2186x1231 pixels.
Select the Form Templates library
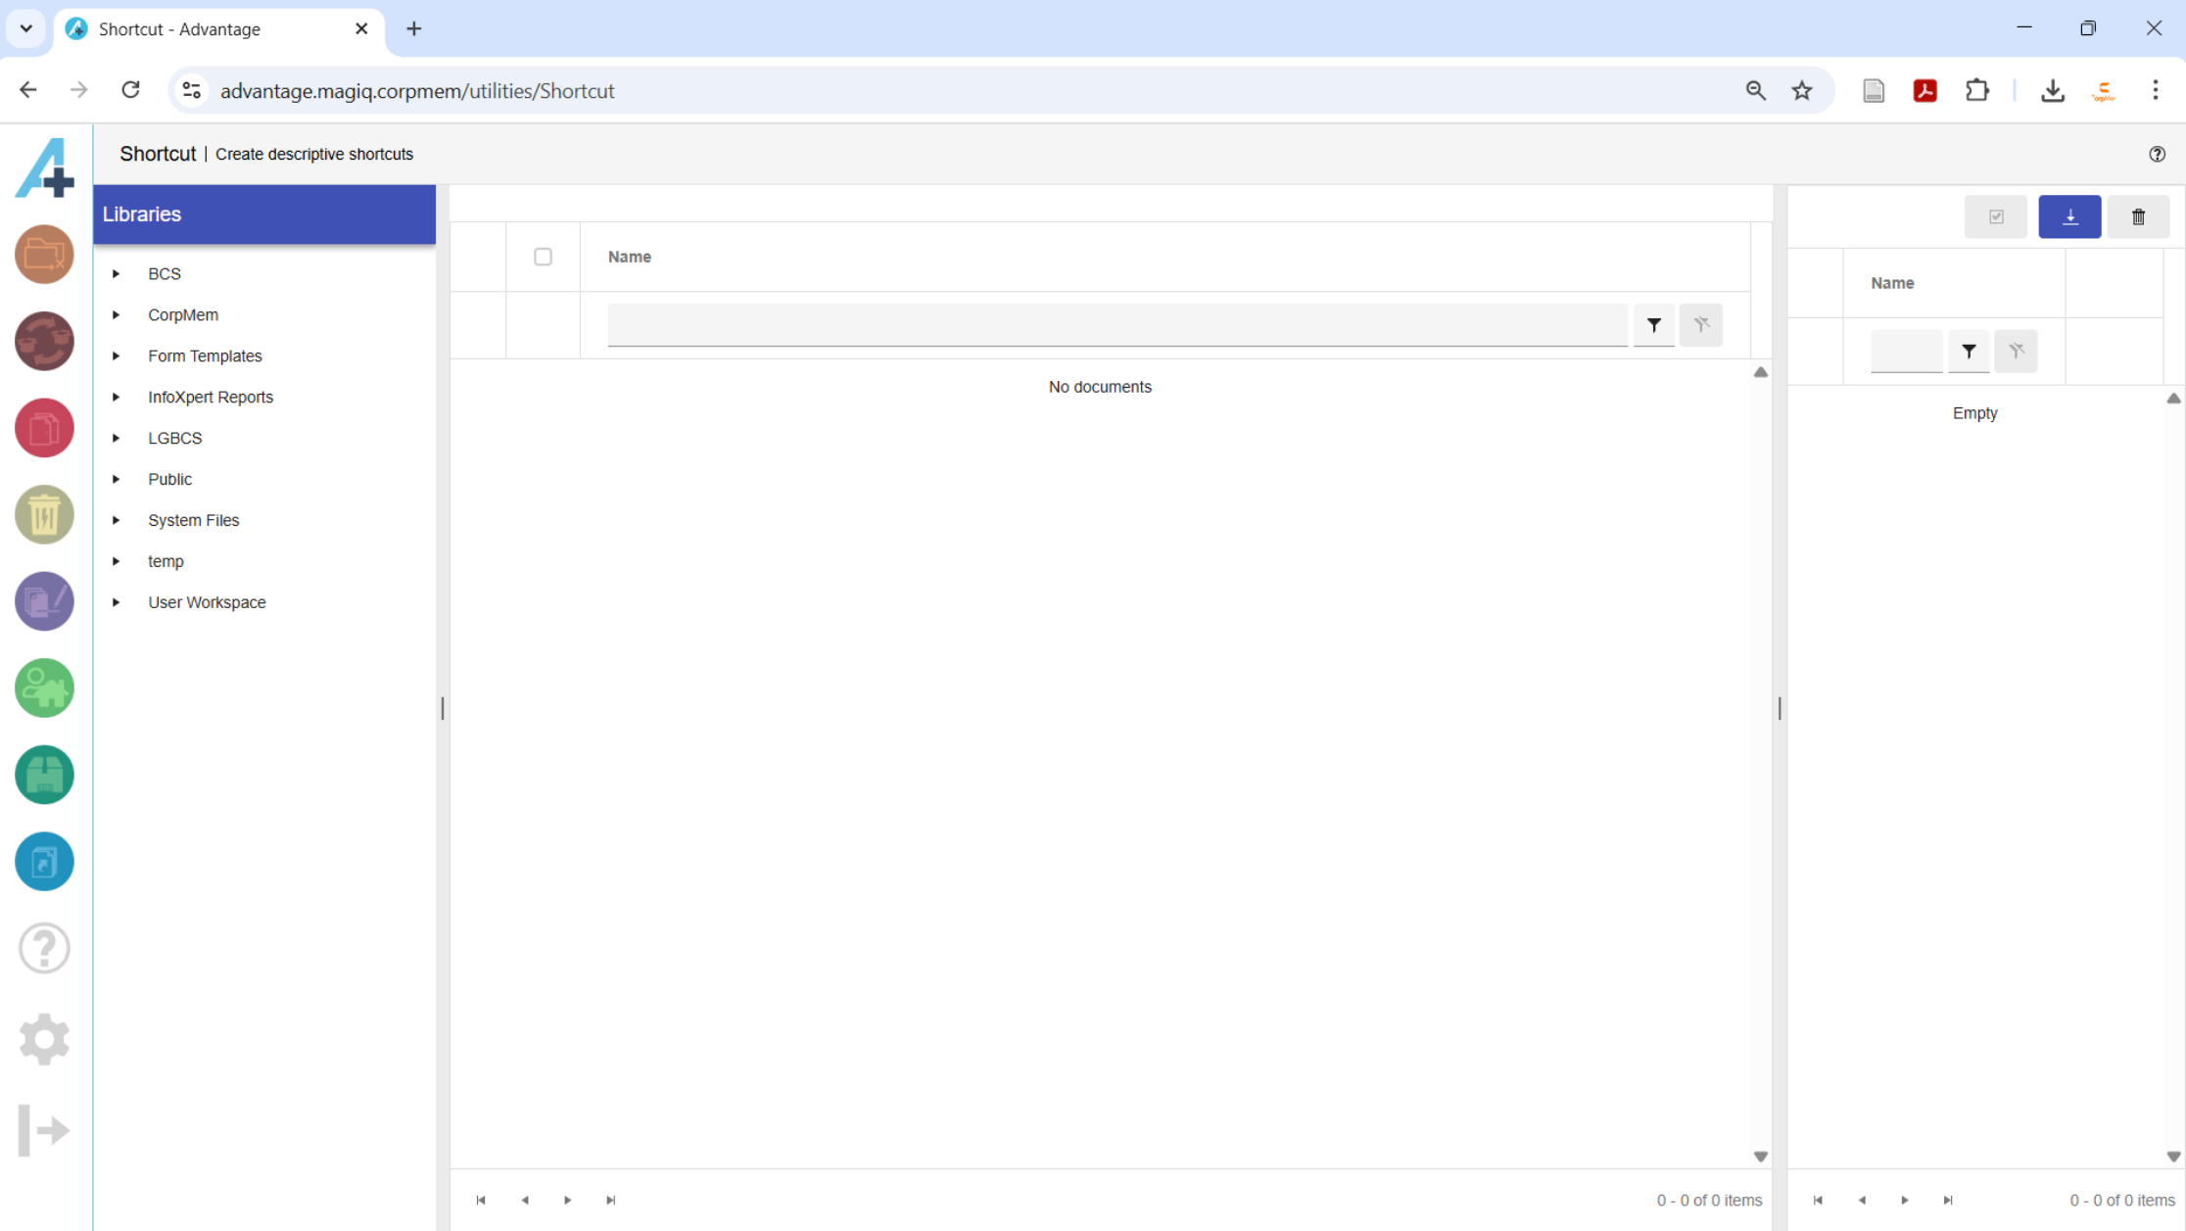point(205,356)
